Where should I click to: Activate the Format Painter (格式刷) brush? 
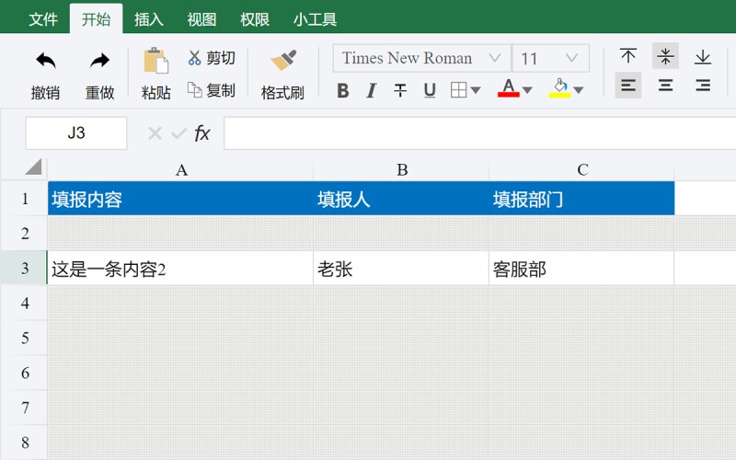(283, 61)
